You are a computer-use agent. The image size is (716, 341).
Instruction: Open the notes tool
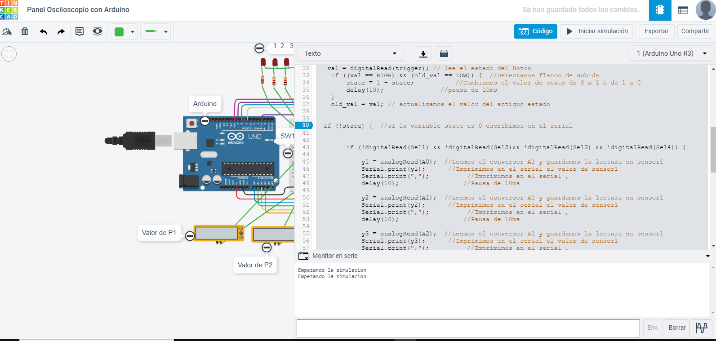[80, 31]
